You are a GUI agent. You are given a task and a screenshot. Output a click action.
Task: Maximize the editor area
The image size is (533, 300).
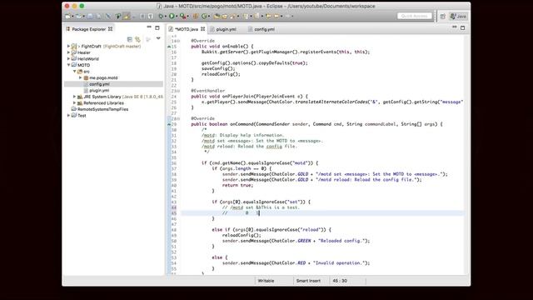(463, 27)
